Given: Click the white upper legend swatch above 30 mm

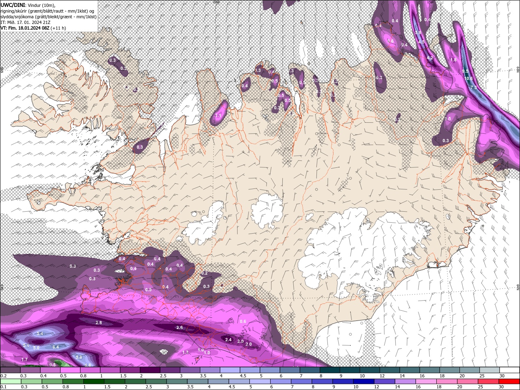Looking at the screenshot, I should pyautogui.click(x=510, y=370).
